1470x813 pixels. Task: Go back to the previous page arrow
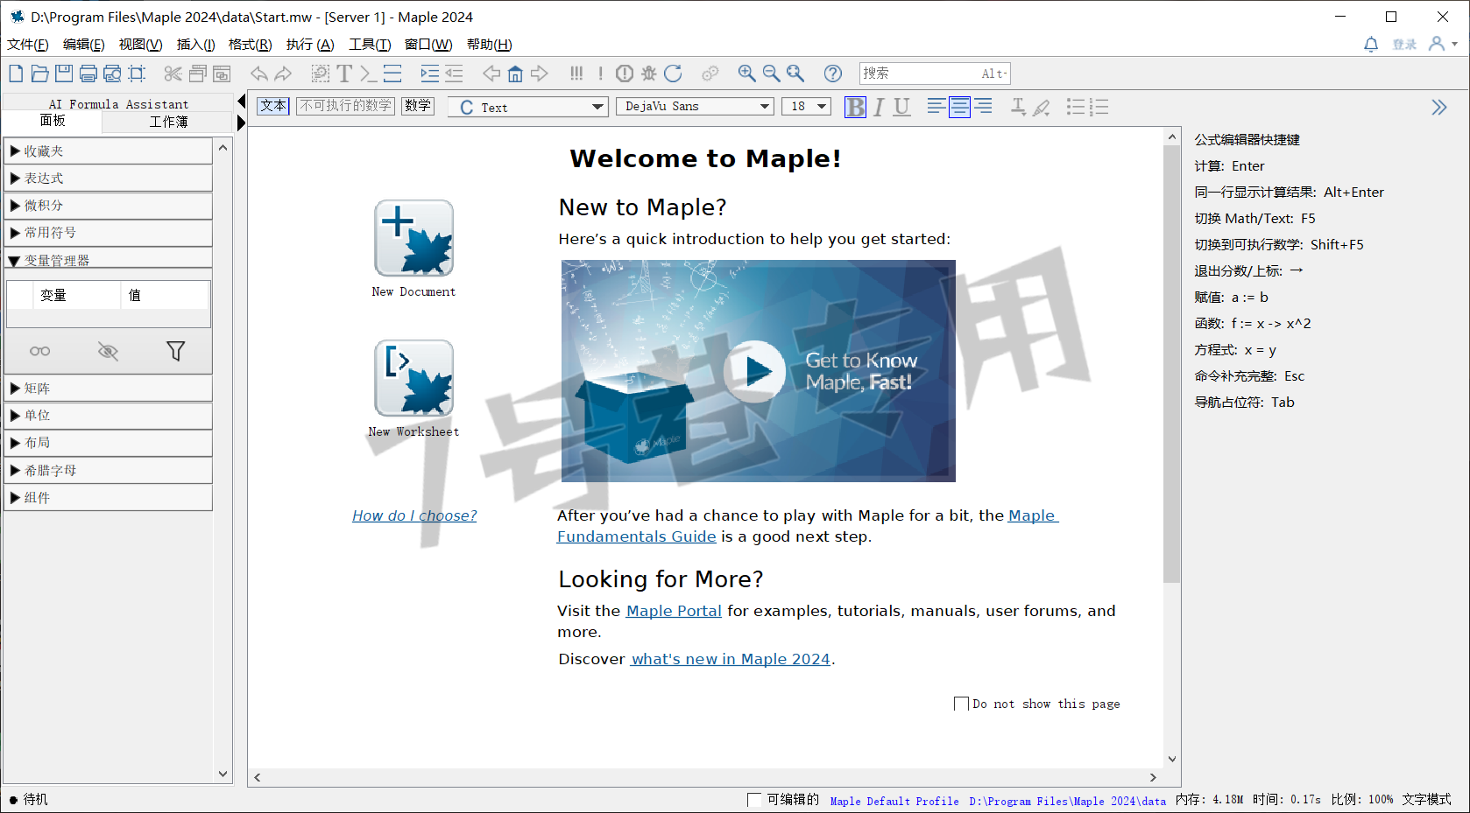[x=491, y=74]
